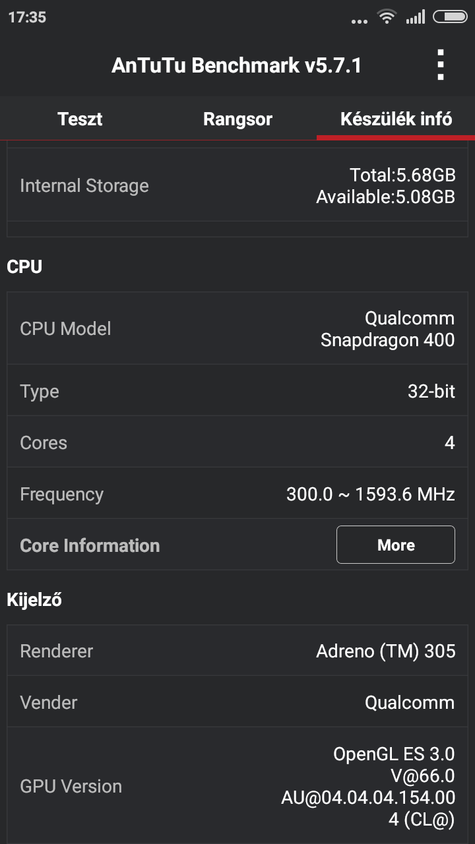Image resolution: width=475 pixels, height=844 pixels.
Task: Tap the Internal Storage row
Action: (237, 186)
